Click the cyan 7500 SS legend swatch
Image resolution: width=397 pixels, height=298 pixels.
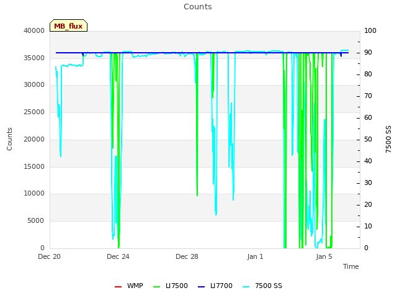[x=246, y=287]
